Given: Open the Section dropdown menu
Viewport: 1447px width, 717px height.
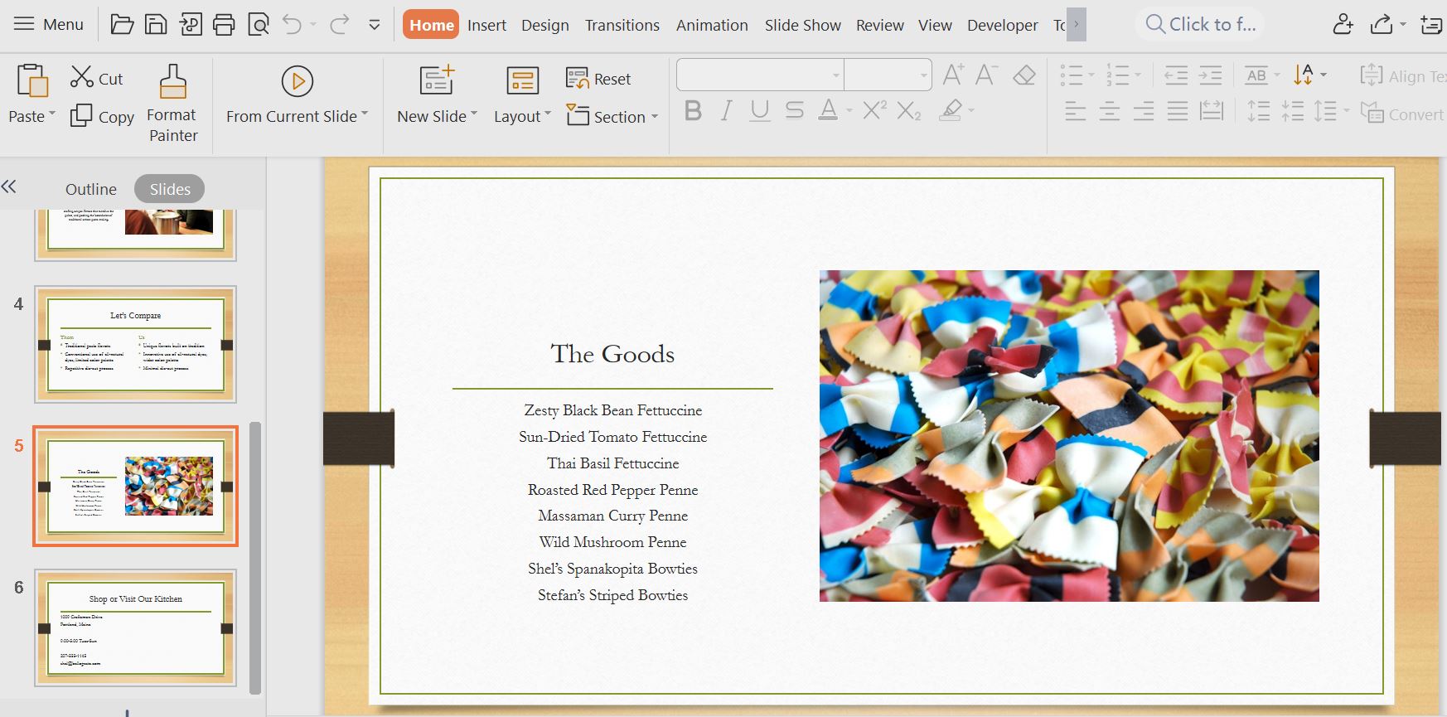Looking at the screenshot, I should (x=612, y=116).
